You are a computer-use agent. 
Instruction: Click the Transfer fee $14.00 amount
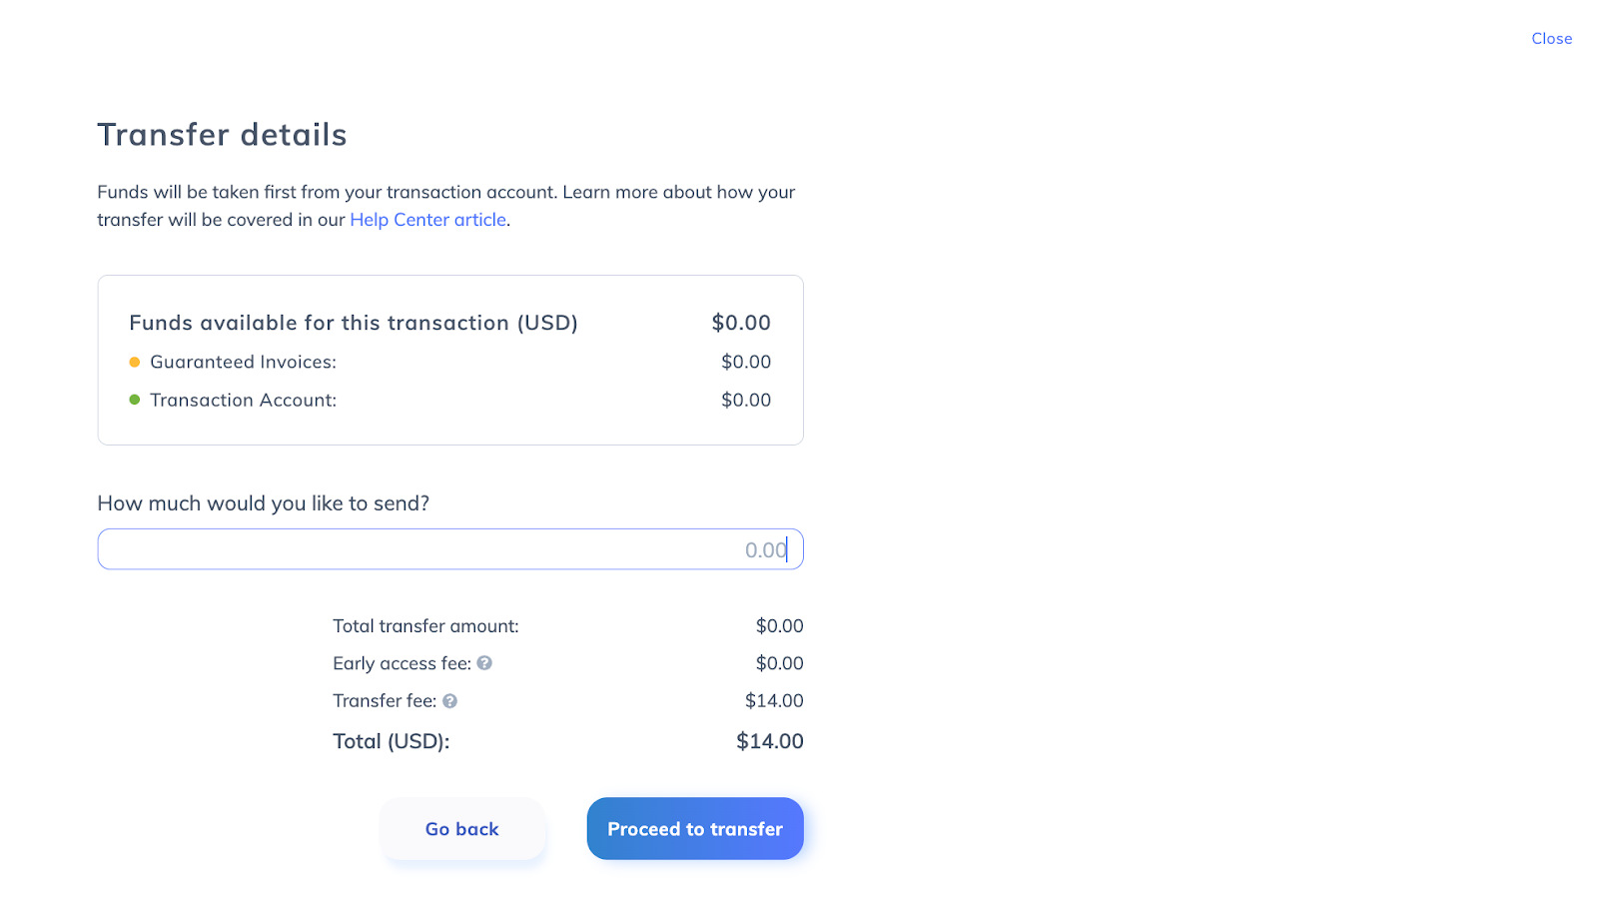pyautogui.click(x=774, y=701)
